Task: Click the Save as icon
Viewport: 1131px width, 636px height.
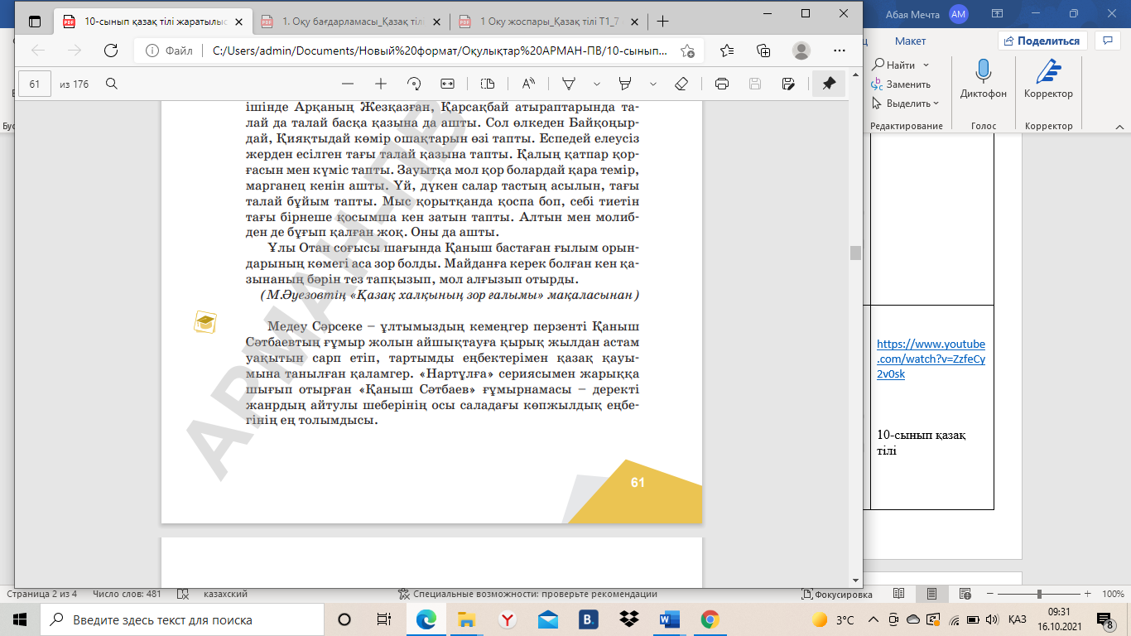Action: pos(788,84)
